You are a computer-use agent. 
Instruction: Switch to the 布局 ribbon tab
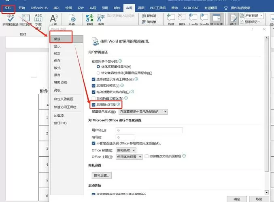coord(93,8)
